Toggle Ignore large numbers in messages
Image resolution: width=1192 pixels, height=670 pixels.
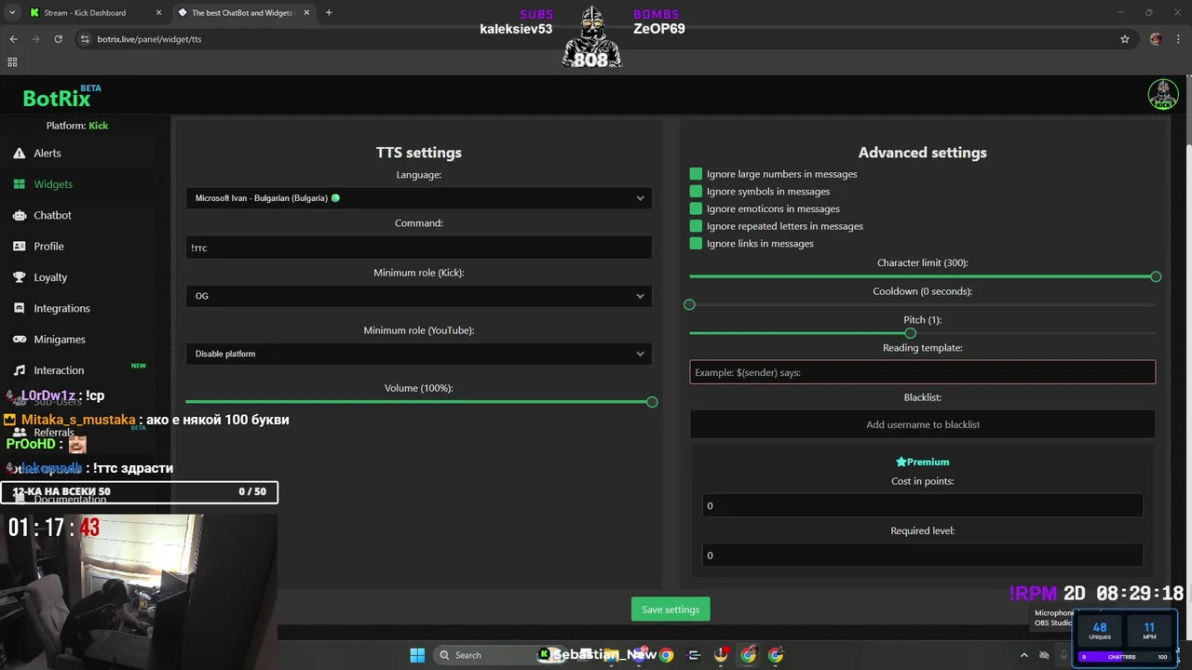coord(696,174)
